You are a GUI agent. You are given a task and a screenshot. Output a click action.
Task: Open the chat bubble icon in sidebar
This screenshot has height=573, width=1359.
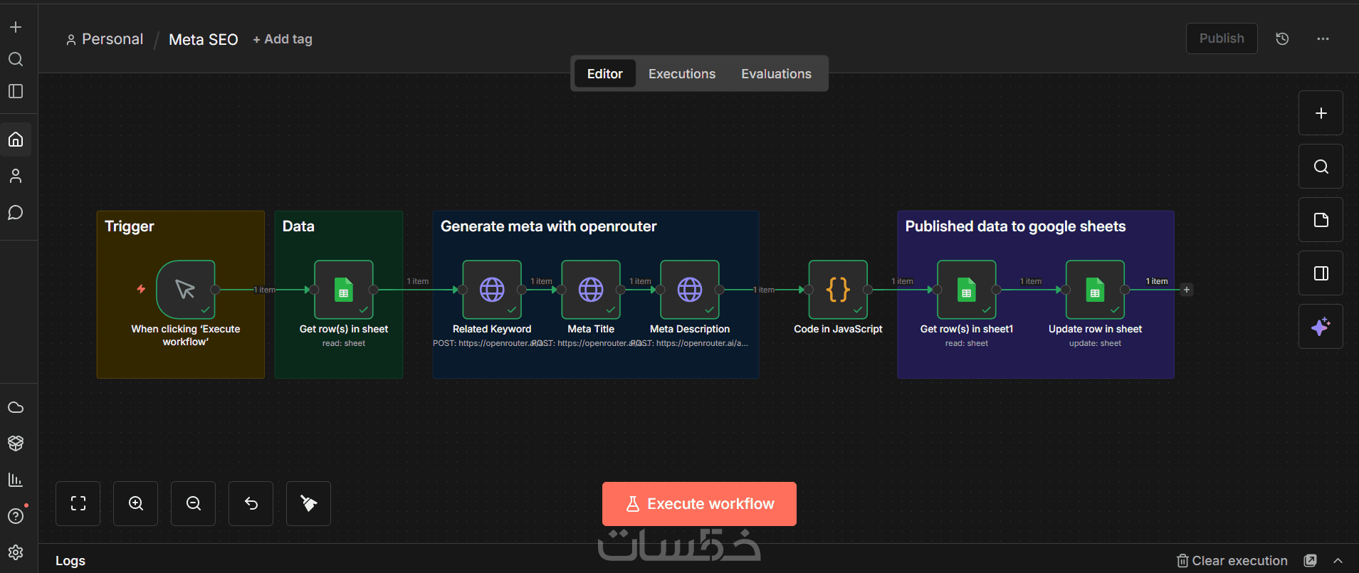(x=16, y=213)
